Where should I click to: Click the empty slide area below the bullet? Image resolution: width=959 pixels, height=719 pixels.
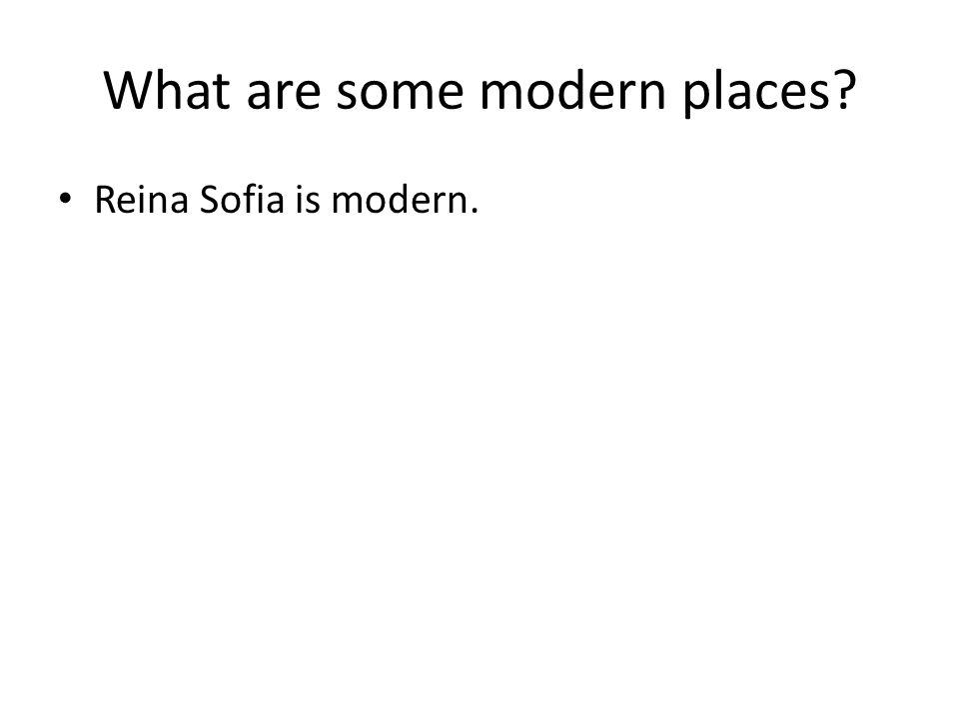[479, 458]
